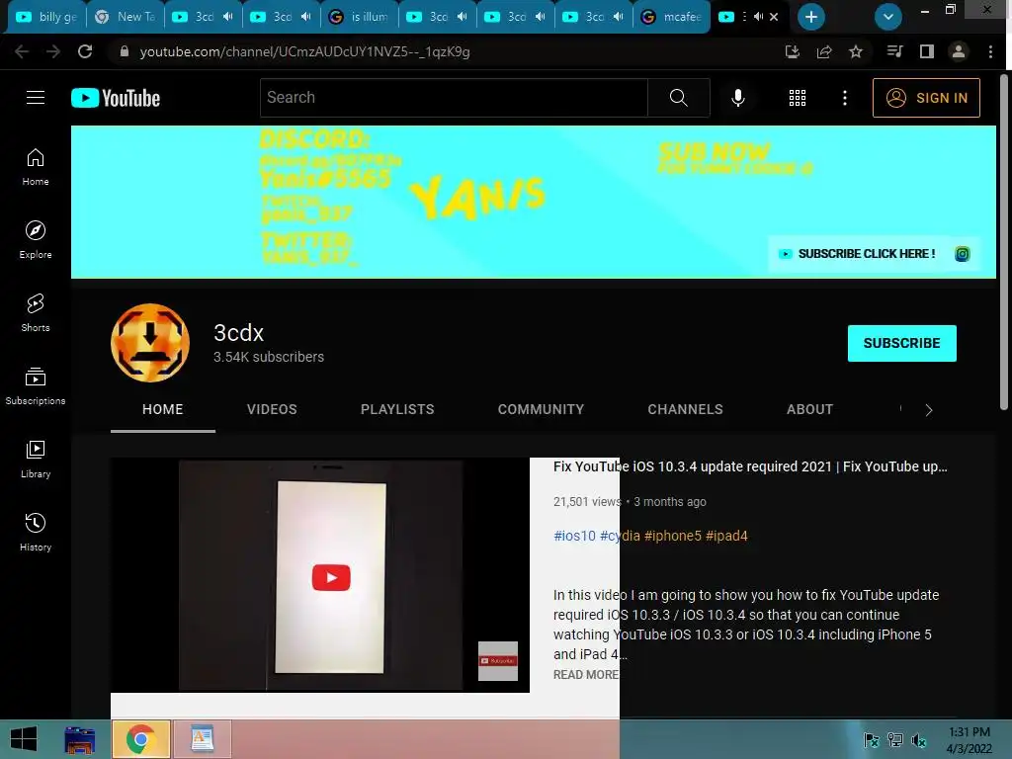1012x759 pixels.
Task: Click the address bar URL
Action: pyautogui.click(x=304, y=51)
